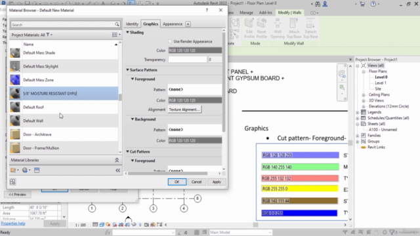The image size is (420, 236).
Task: Click the grid icon below the library toolbar
Action: point(12,182)
